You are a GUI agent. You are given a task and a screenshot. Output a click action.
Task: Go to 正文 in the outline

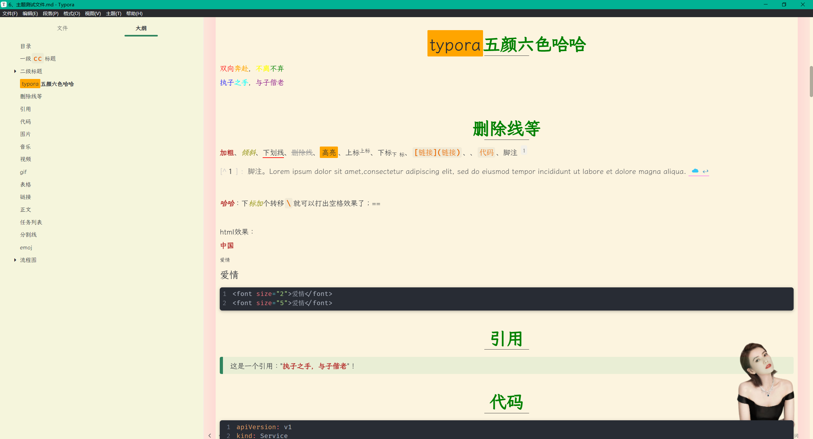pyautogui.click(x=26, y=210)
